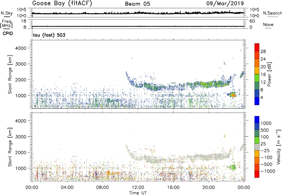Click the "Nave" legend label
The height and width of the screenshot is (195, 282).
pyautogui.click(x=268, y=24)
